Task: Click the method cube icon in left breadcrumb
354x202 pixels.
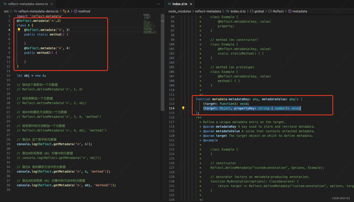Action: click(76, 11)
